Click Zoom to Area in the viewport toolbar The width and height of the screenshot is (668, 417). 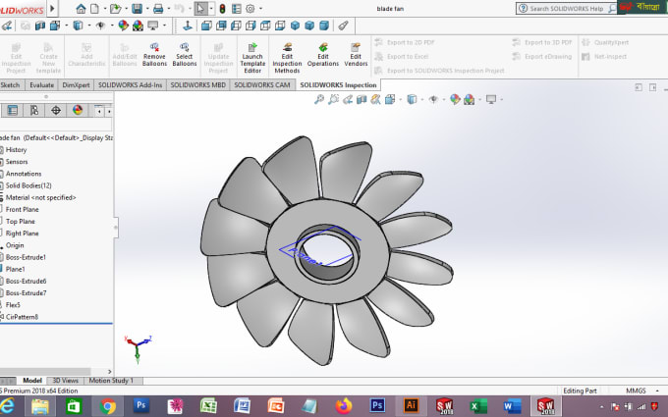tap(333, 99)
